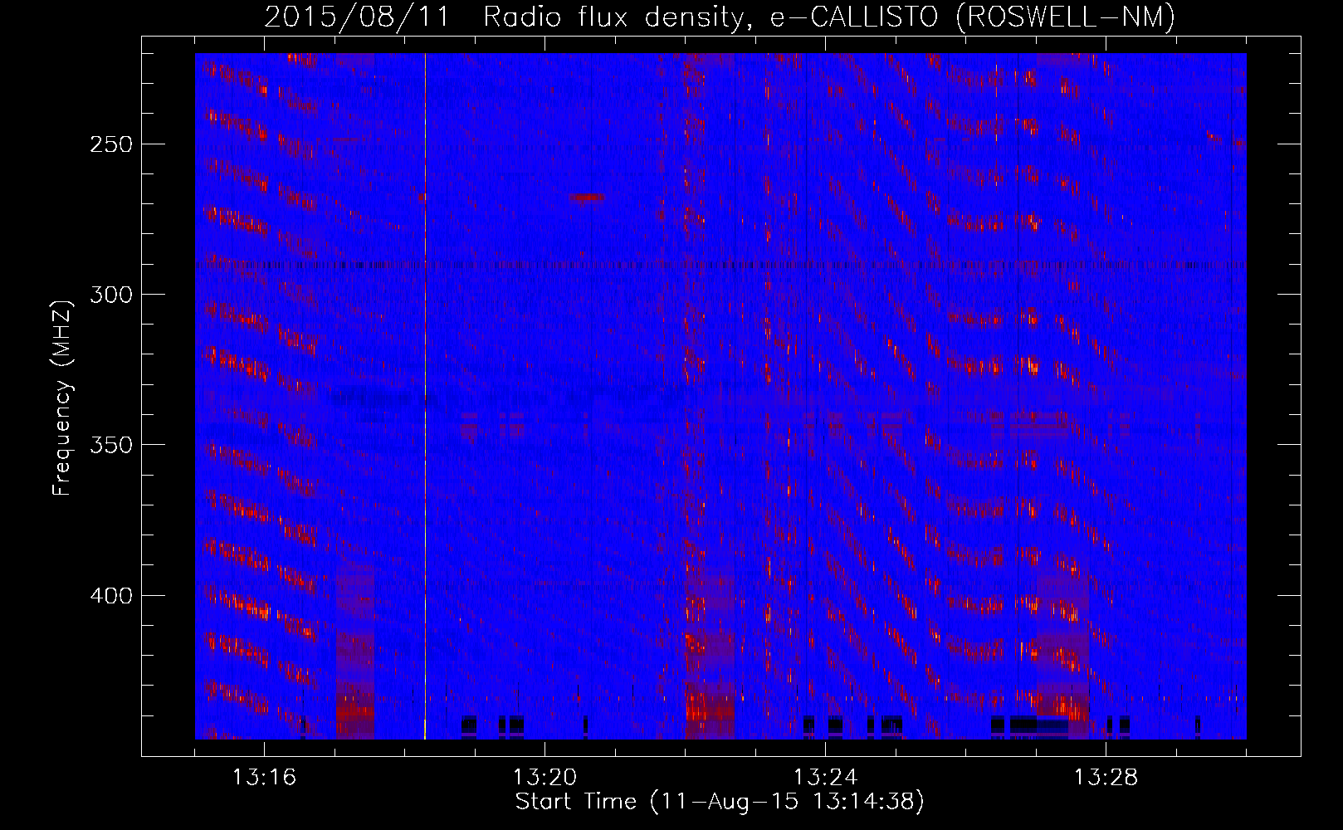Click the plot title '2015/08/11 Radio flux density'

(x=720, y=16)
